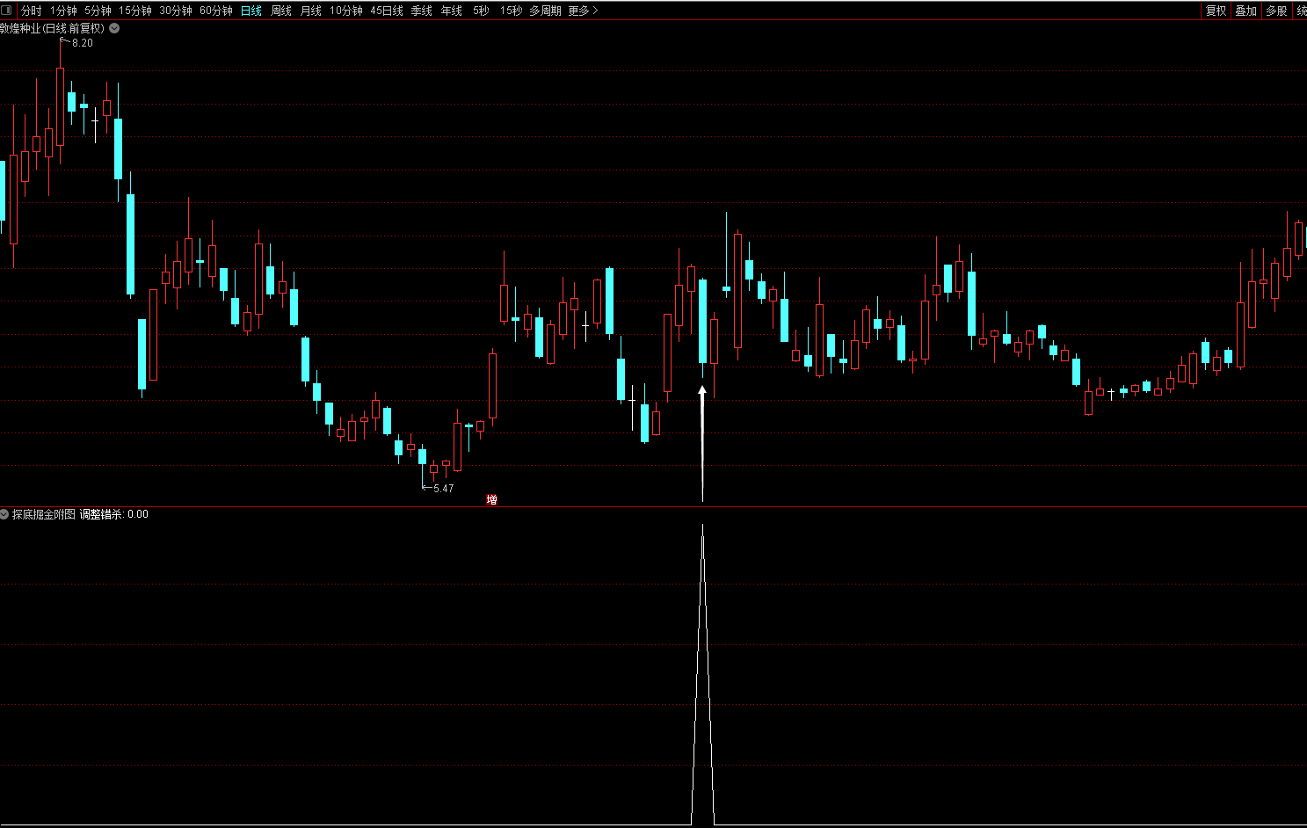Select the 30分钟 period tab
The width and height of the screenshot is (1307, 828).
click(x=176, y=11)
